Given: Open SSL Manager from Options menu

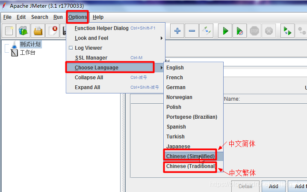Looking at the screenshot, I should pyautogui.click(x=115, y=58).
